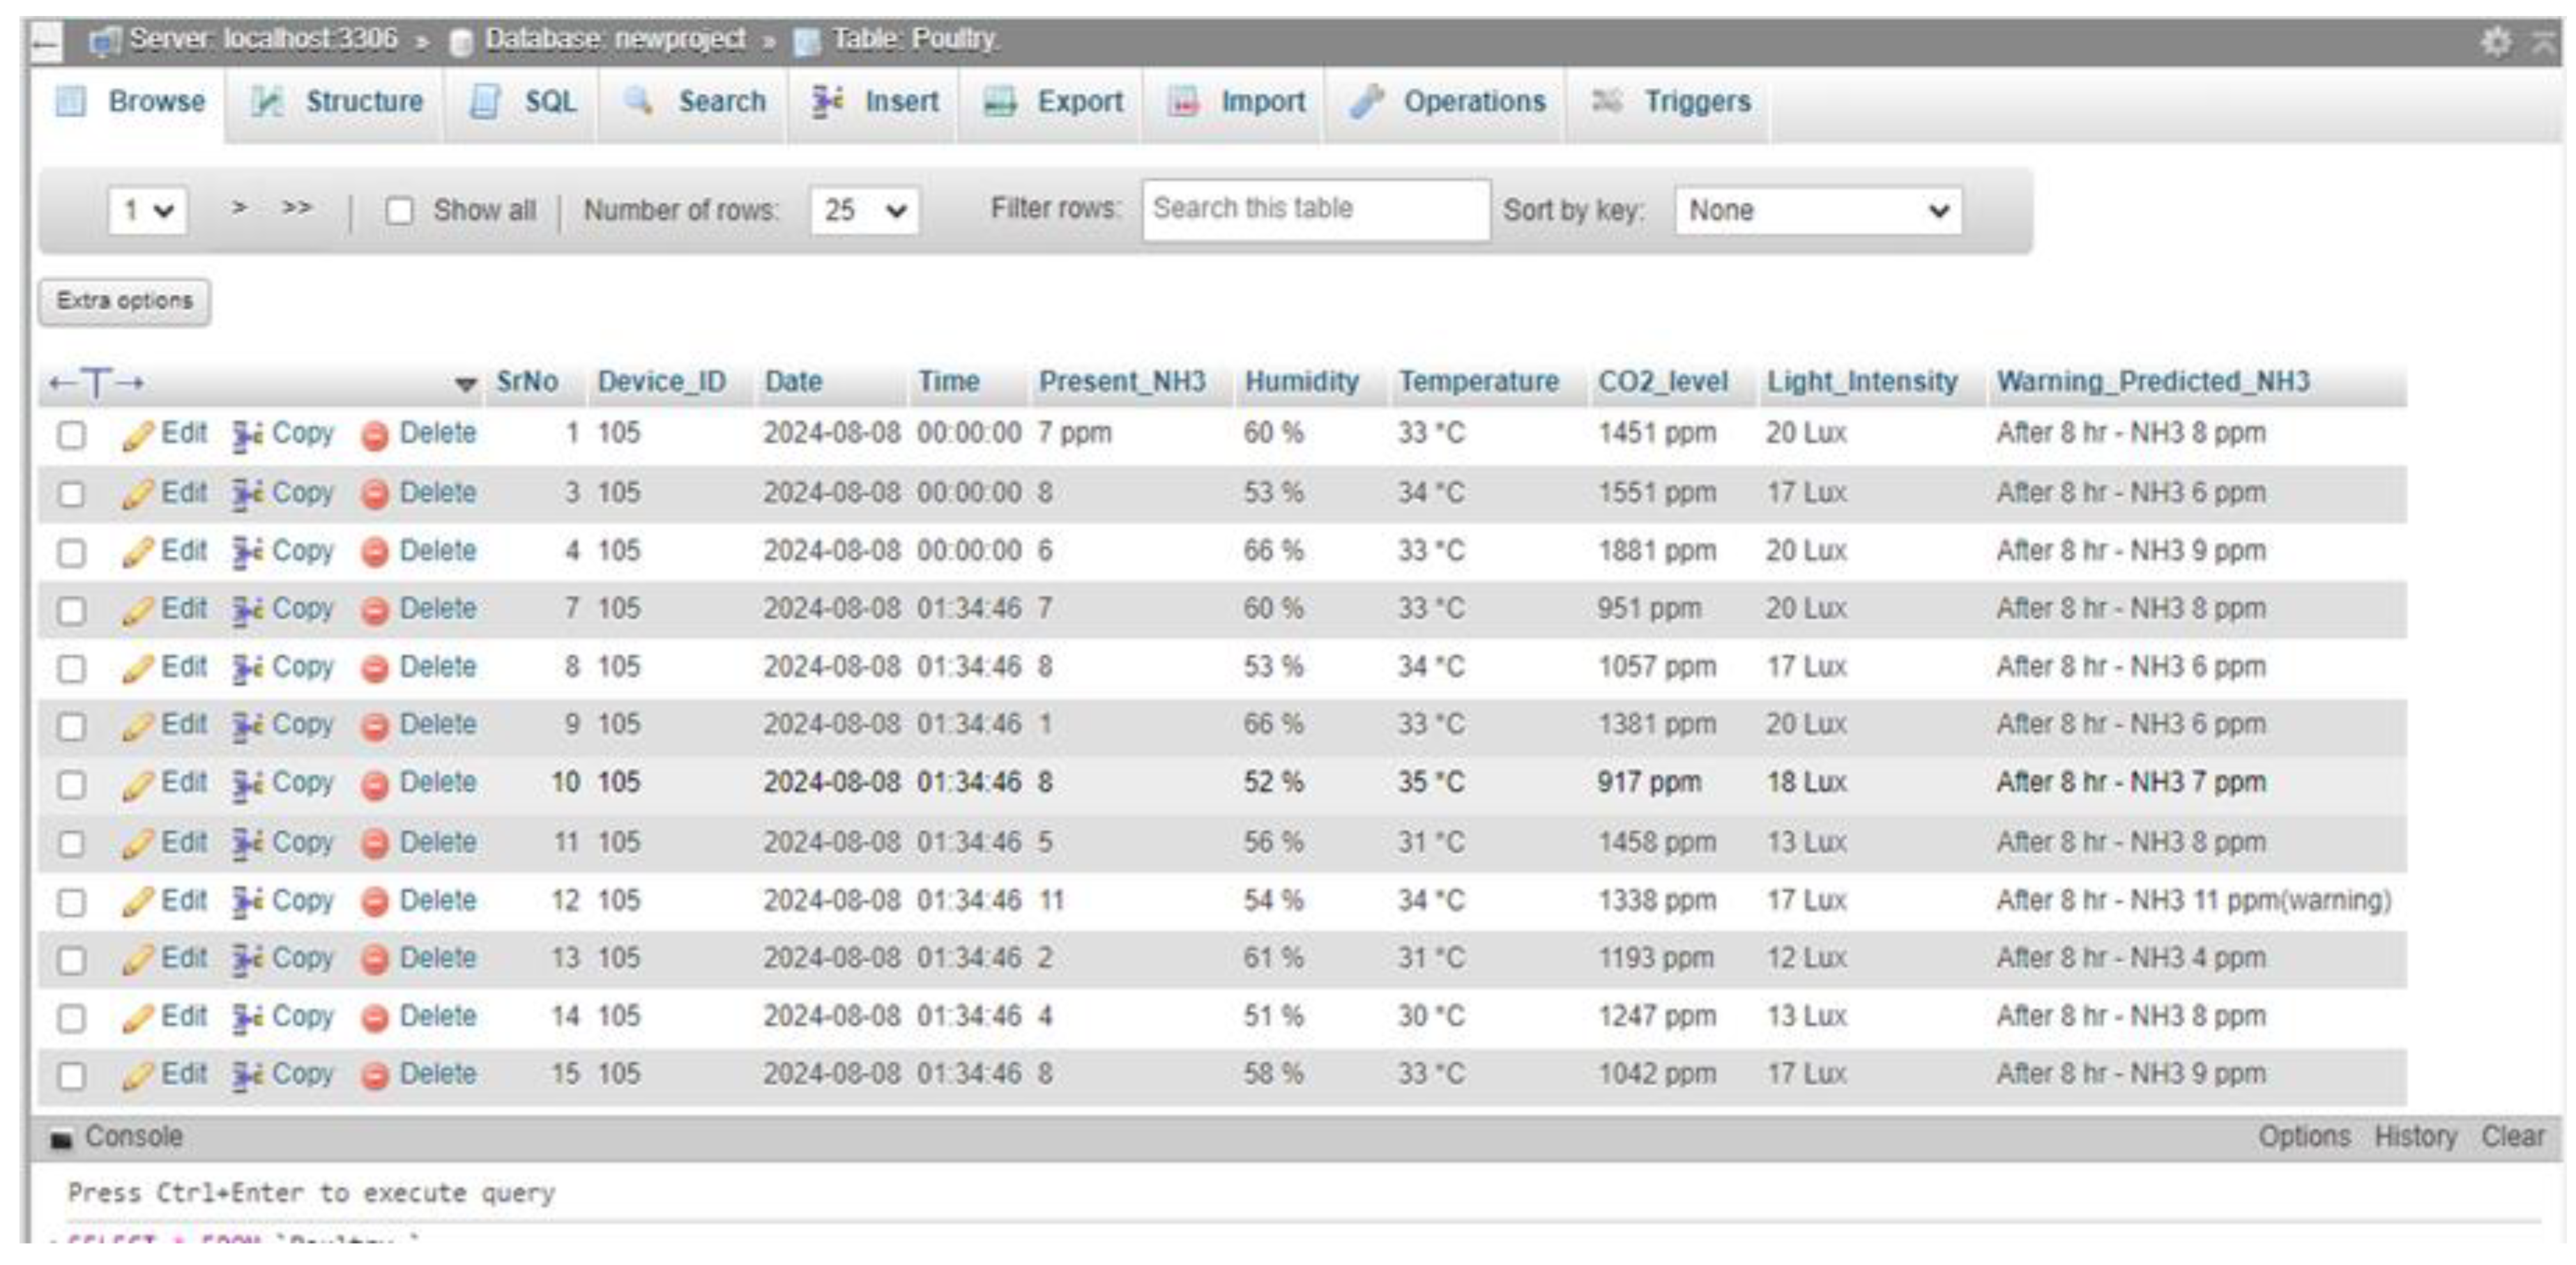
Task: Enable the Show all checkbox
Action: tap(399, 211)
